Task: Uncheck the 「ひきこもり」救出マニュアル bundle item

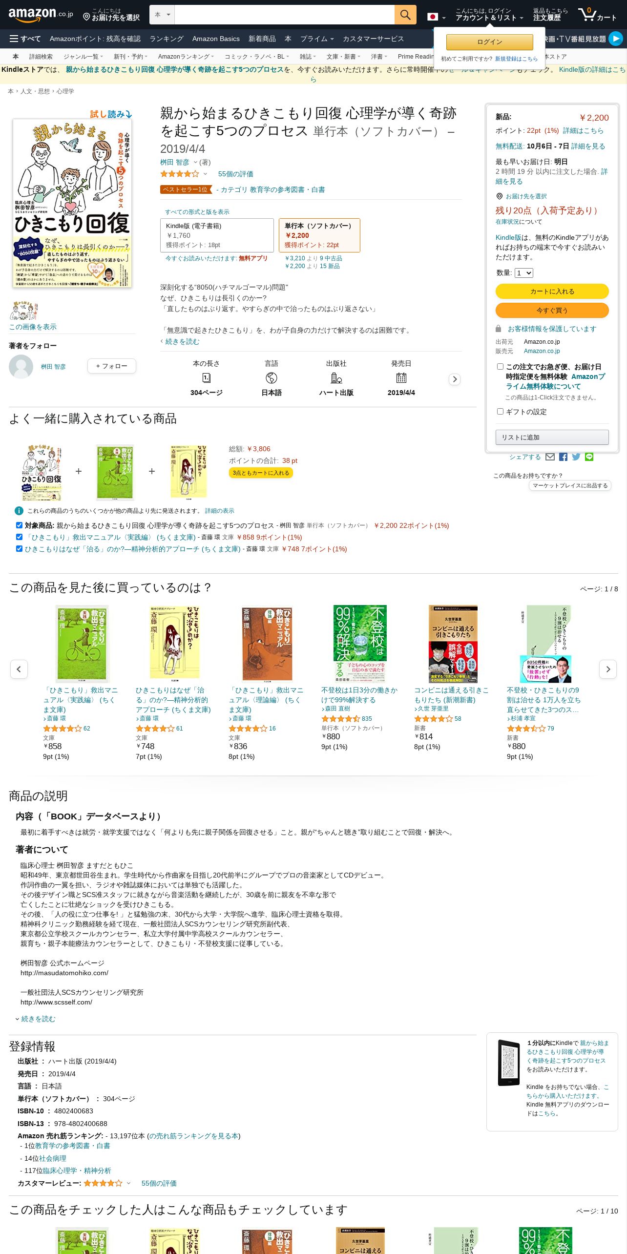Action: tap(19, 537)
